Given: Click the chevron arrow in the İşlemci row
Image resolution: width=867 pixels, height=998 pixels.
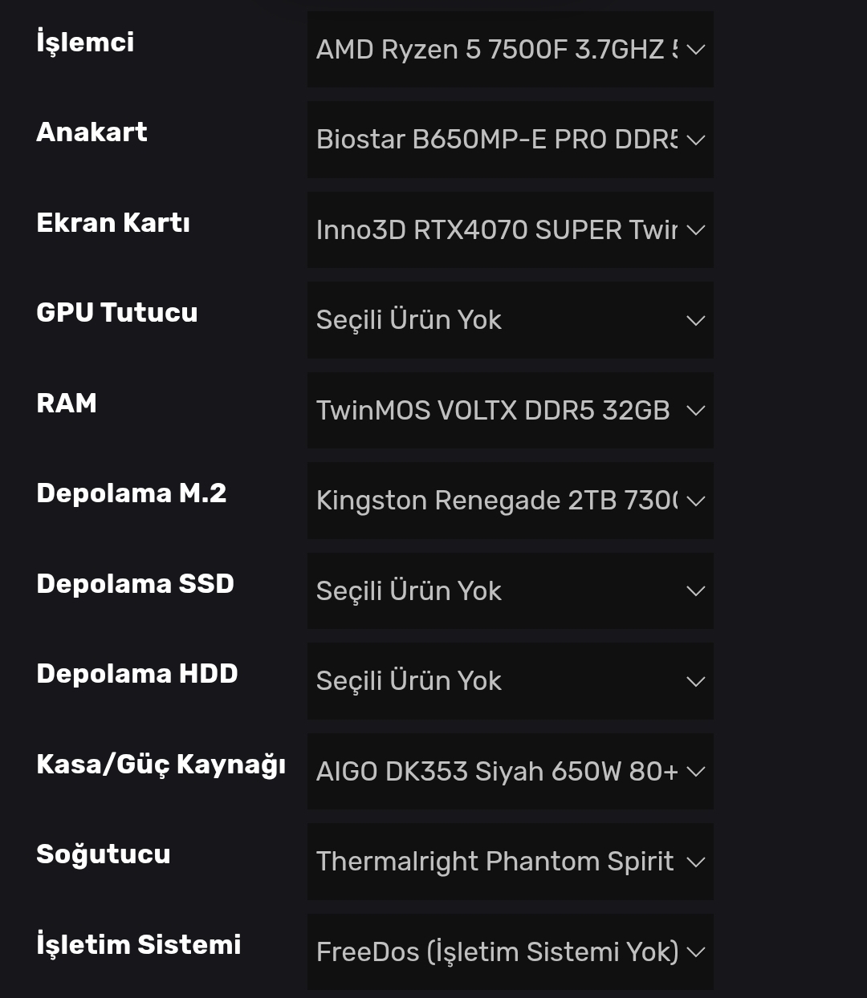Looking at the screenshot, I should tap(696, 50).
